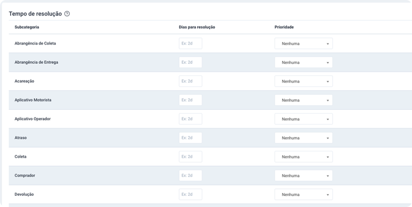412x207 pixels.
Task: Click the Subcategoria column header
Action: click(27, 27)
